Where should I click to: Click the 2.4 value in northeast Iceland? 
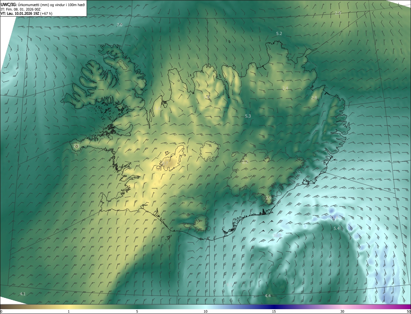point(285,88)
